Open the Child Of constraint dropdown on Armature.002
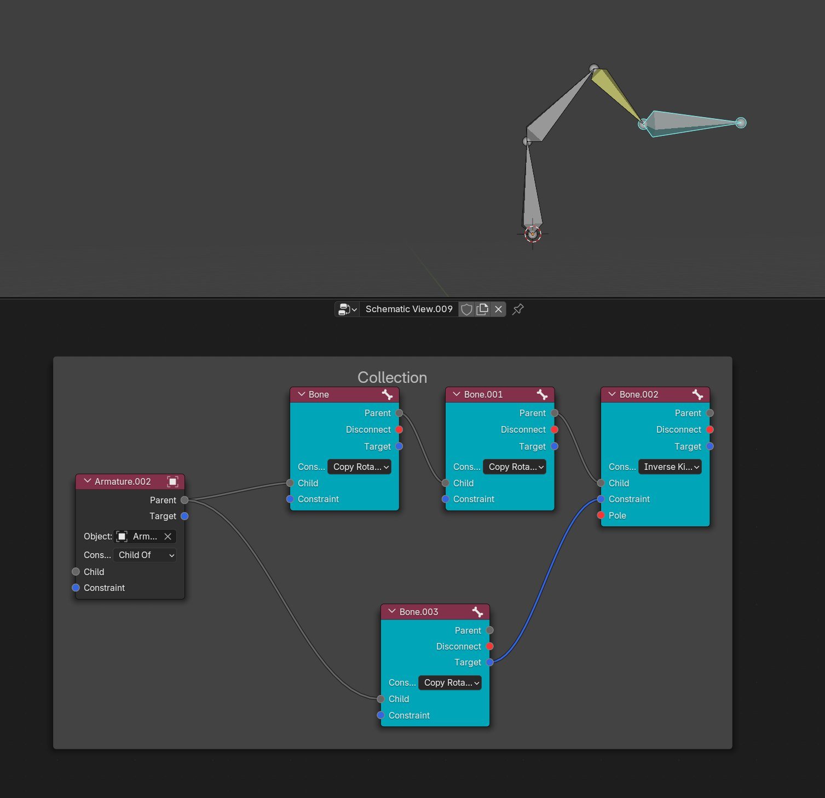Viewport: 825px width, 798px height. coord(145,555)
